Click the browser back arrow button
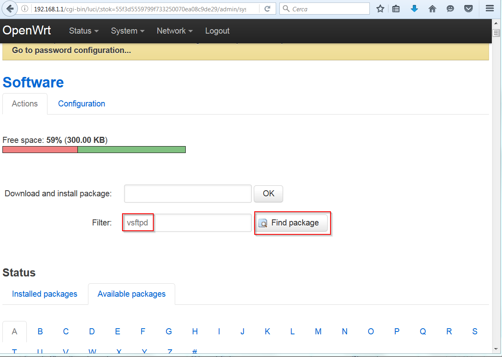502x357 pixels. pos(10,8)
